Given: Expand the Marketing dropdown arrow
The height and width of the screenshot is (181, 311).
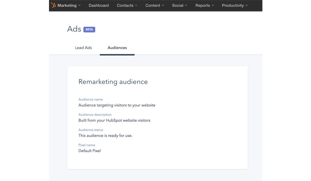Looking at the screenshot, I should pos(79,5).
